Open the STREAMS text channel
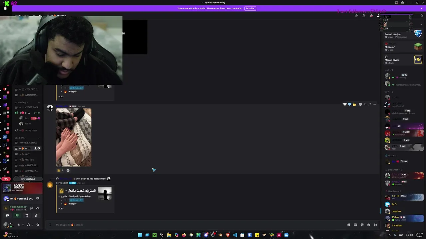Screen dimensions: 426x239 click(28, 107)
